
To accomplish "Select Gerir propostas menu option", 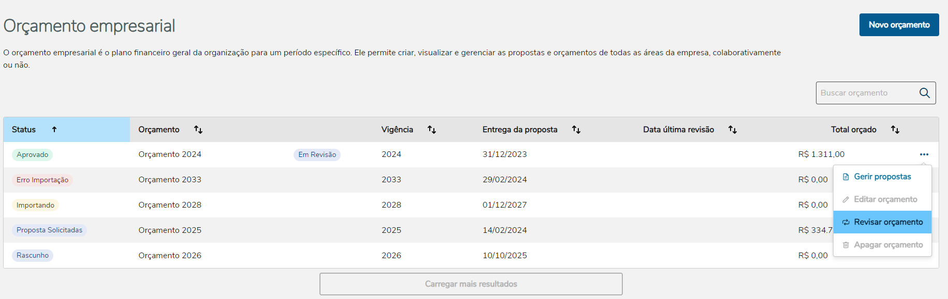I will [x=882, y=177].
